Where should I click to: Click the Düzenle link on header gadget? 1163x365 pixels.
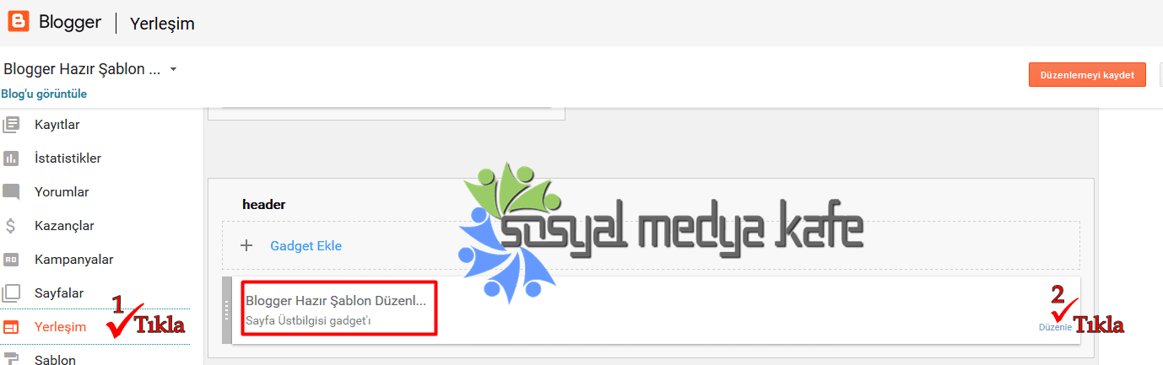(1055, 327)
